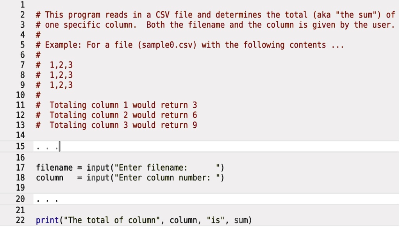The image size is (400, 230).
Task: Click line number 15 in the gutter
Action: point(20,146)
